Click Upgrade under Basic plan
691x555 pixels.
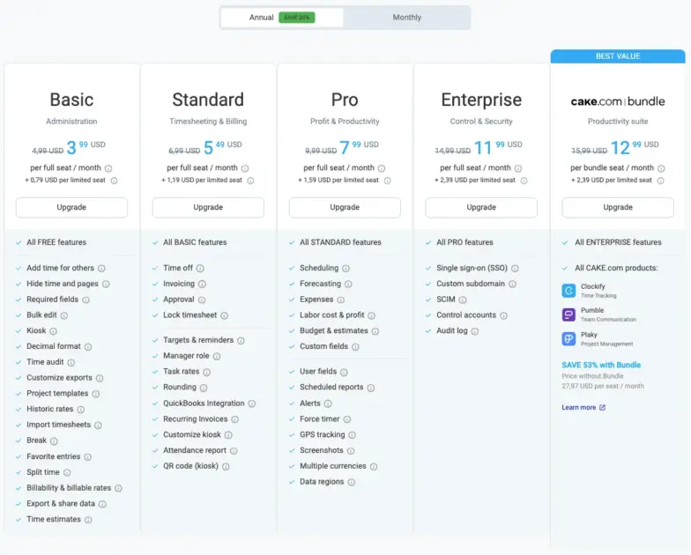tap(71, 207)
